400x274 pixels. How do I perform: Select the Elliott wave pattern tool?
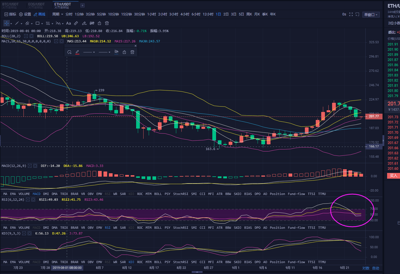click(58, 23)
